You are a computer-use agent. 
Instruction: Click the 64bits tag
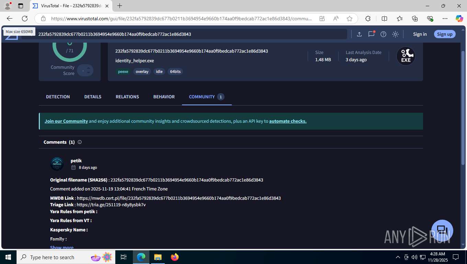click(x=175, y=71)
